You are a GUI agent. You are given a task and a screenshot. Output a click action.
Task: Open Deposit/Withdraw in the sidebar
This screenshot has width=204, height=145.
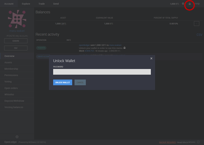coord(14,101)
